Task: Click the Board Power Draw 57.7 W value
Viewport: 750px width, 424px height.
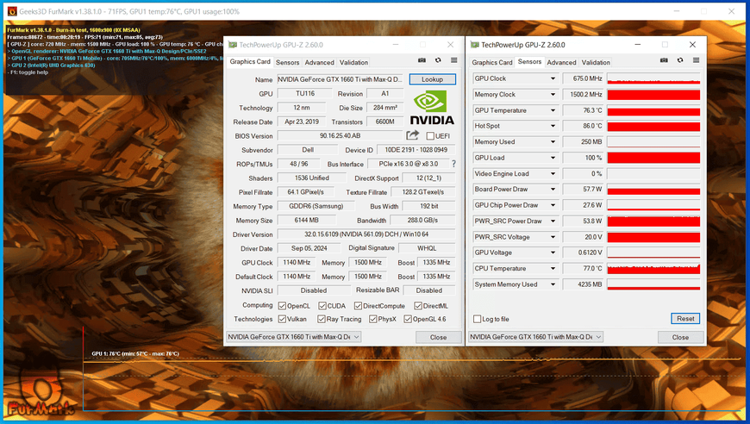Action: click(584, 190)
